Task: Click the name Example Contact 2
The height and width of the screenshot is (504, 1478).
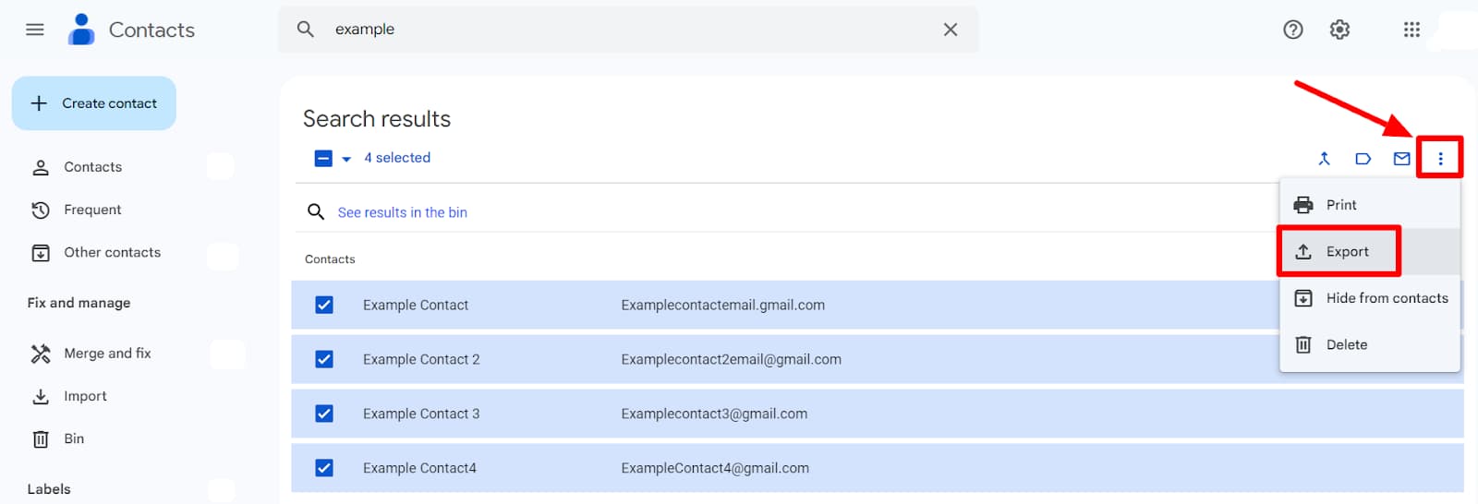Action: 421,359
